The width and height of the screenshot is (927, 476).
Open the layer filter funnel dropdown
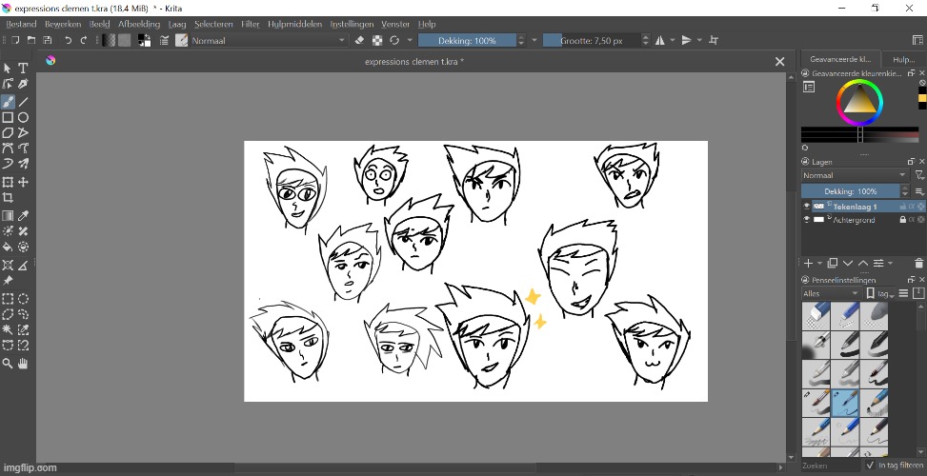(919, 175)
